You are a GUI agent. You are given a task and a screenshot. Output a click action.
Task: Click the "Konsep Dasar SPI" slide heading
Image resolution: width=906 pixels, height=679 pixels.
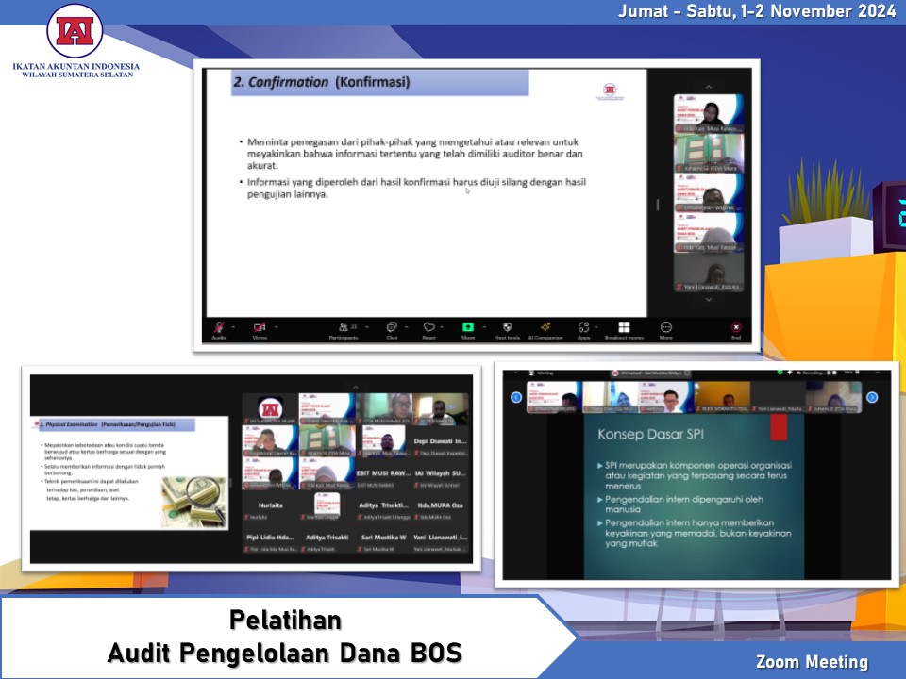650,434
